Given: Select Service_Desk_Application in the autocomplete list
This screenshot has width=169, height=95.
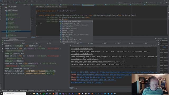Looking at the screenshot, I should (x=76, y=21).
